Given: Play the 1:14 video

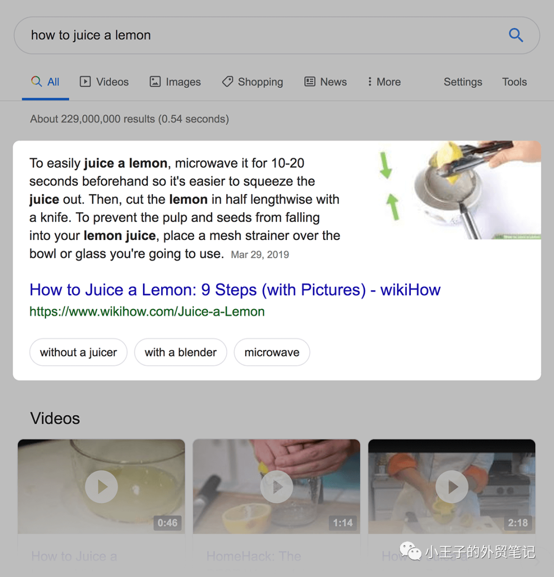Looking at the screenshot, I should [x=276, y=487].
